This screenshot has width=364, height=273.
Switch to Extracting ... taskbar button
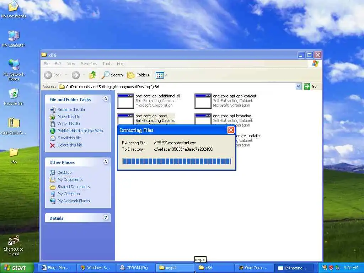tap(293, 268)
